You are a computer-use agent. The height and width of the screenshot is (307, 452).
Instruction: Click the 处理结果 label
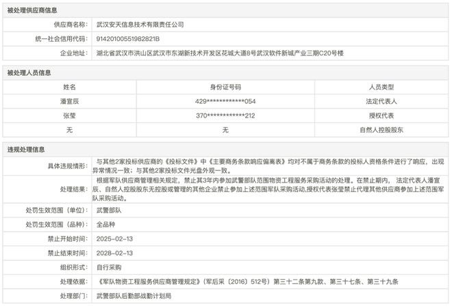pos(74,189)
